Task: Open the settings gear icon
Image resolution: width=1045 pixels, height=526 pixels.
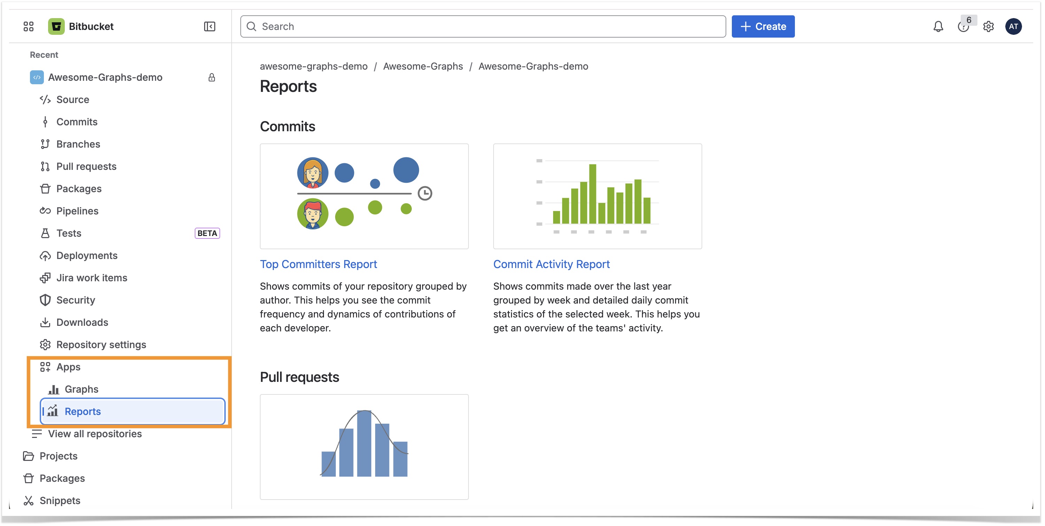Action: (988, 26)
